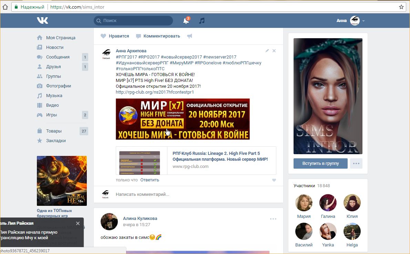
Task: Open the music note icon in header
Action: tap(202, 20)
